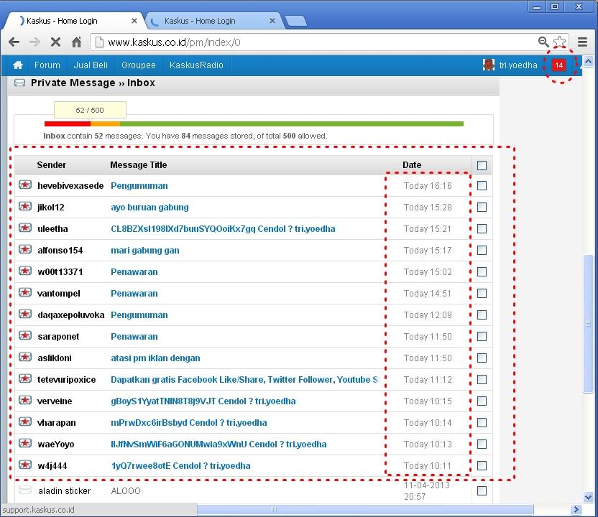Close the first Kaskus tab
Viewport: 598px width, 517px height.
(x=134, y=21)
